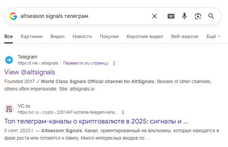Click into the search query text field
228x147 pixels.
[84, 16]
